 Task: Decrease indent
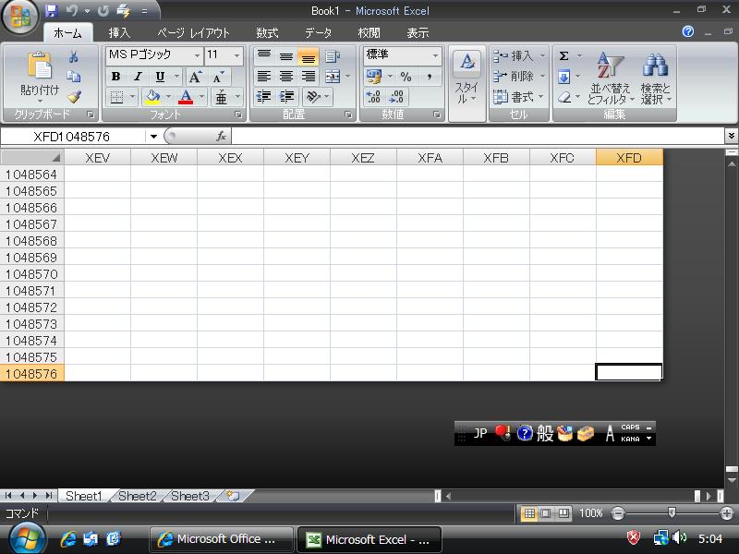click(264, 97)
